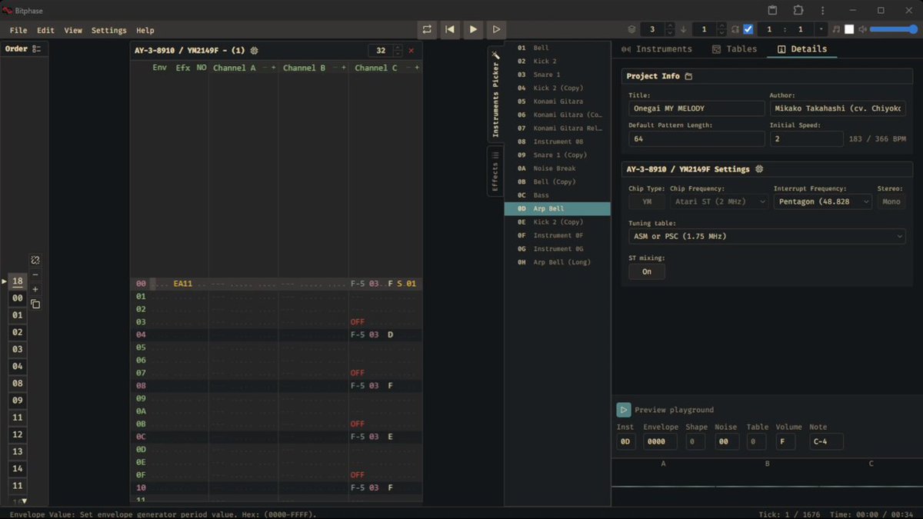Click Project Info folder icon
The image size is (923, 519).
click(688, 76)
